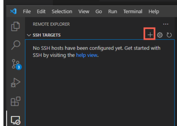Open Run and Debug view
Screen dimensions: 177x126
coord(16,82)
